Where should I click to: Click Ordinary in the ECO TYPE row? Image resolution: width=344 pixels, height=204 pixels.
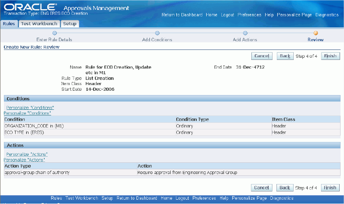coord(185,132)
